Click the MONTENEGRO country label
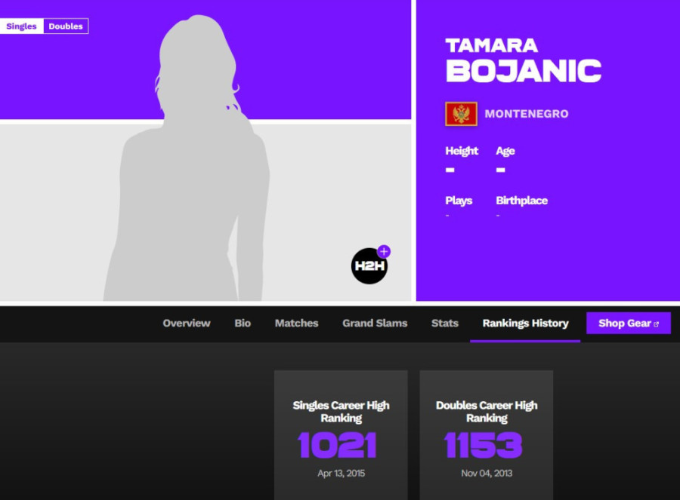 pyautogui.click(x=526, y=114)
